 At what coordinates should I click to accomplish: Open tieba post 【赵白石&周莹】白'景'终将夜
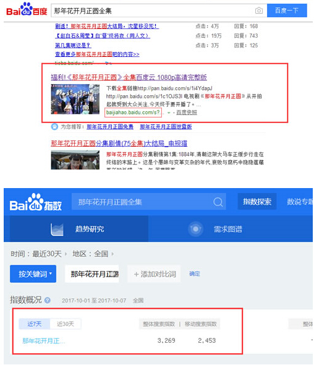tap(103, 36)
